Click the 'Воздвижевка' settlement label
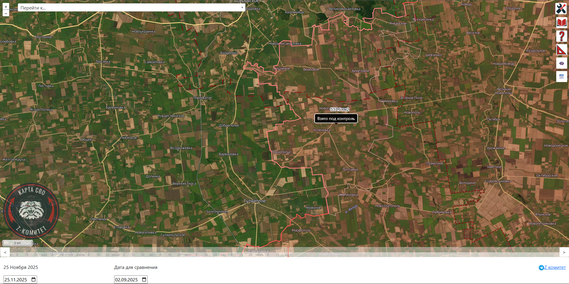Screen dimensions: 569x284 [181, 148]
